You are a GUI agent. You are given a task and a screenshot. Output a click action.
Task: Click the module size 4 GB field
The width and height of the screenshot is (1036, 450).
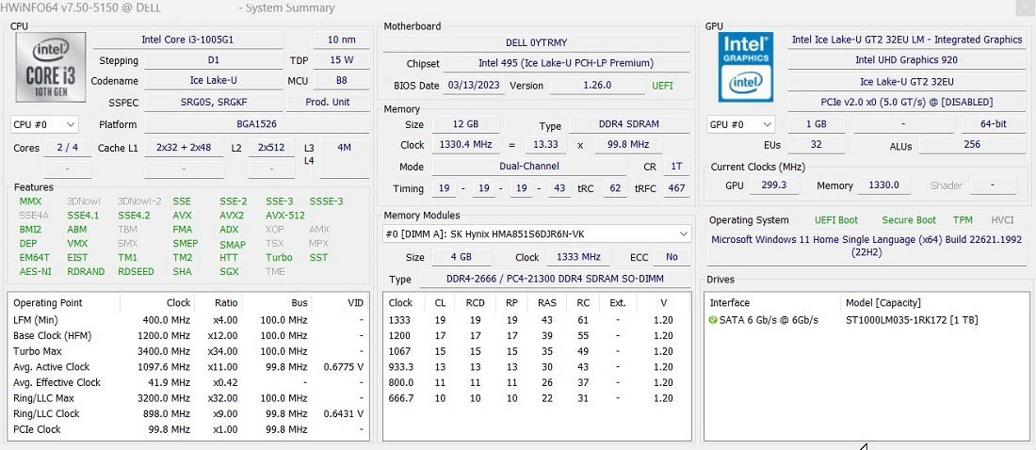click(461, 257)
